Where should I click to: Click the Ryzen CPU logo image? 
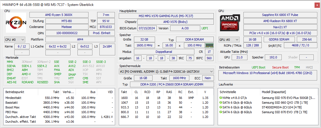(x=16, y=23)
